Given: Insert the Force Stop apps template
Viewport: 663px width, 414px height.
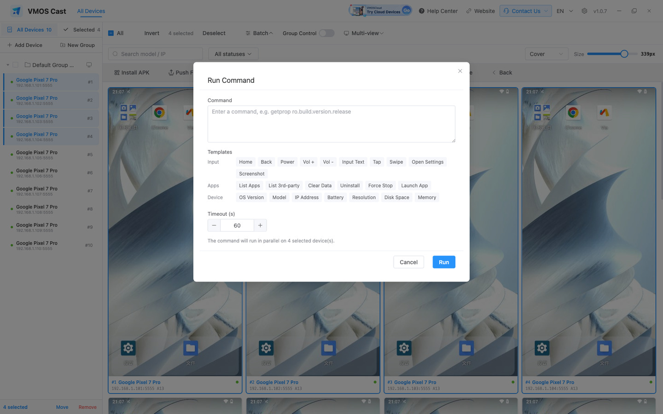Looking at the screenshot, I should point(380,186).
